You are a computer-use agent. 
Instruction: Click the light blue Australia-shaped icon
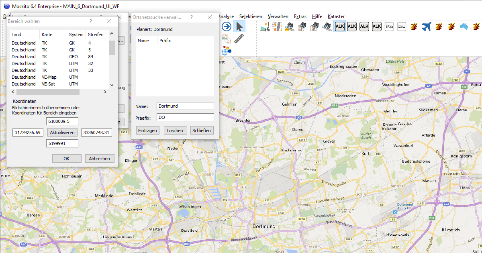pos(464,27)
